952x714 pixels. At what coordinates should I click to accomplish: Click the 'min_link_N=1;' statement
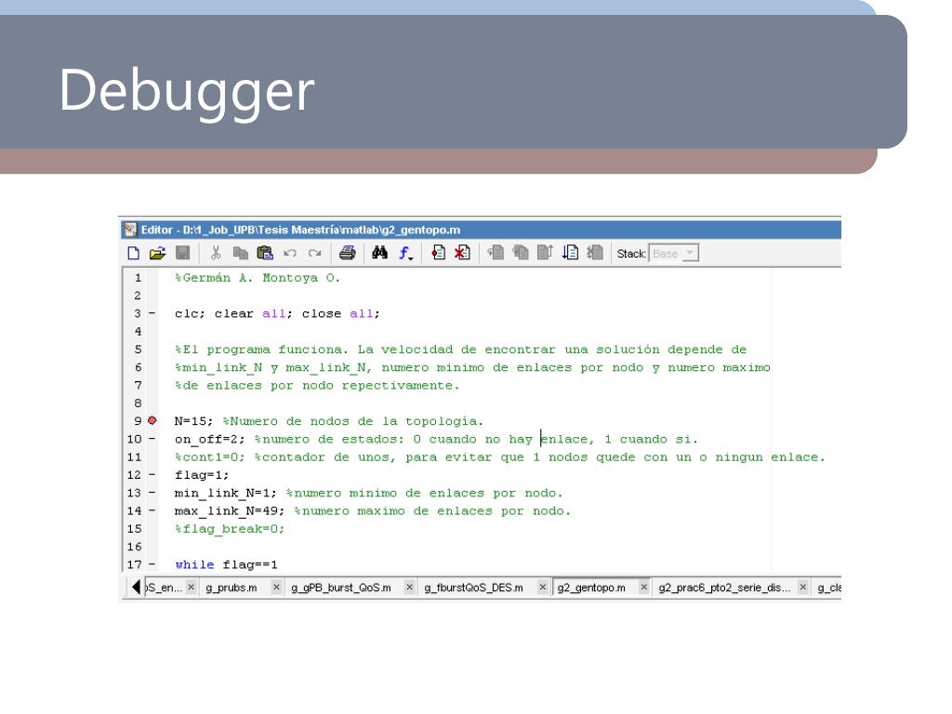pyautogui.click(x=225, y=493)
